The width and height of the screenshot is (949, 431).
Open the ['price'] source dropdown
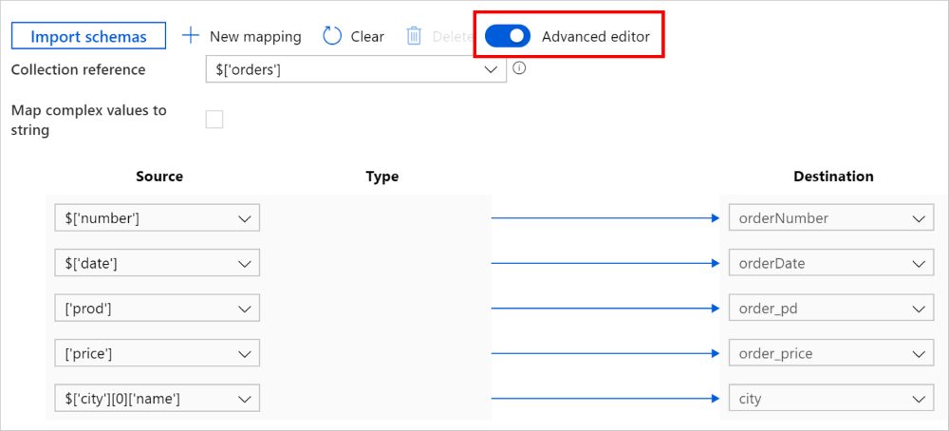pyautogui.click(x=245, y=353)
